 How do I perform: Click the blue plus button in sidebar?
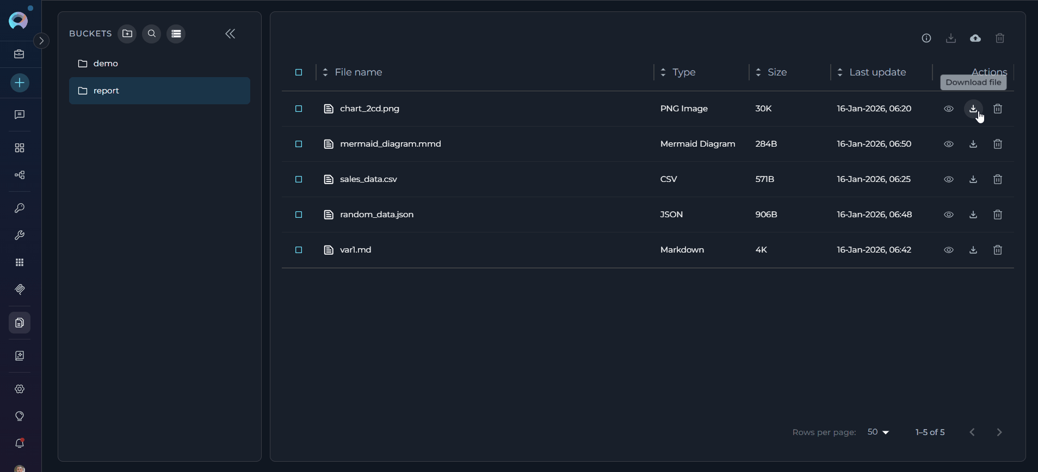20,83
